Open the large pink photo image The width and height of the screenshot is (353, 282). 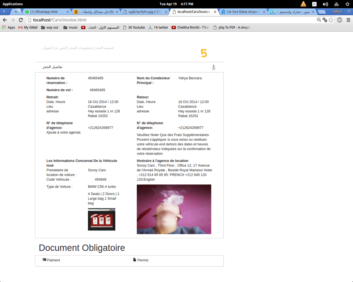coord(174,209)
